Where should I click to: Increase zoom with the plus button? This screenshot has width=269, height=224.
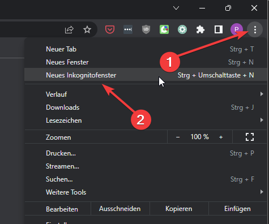pos(221,137)
